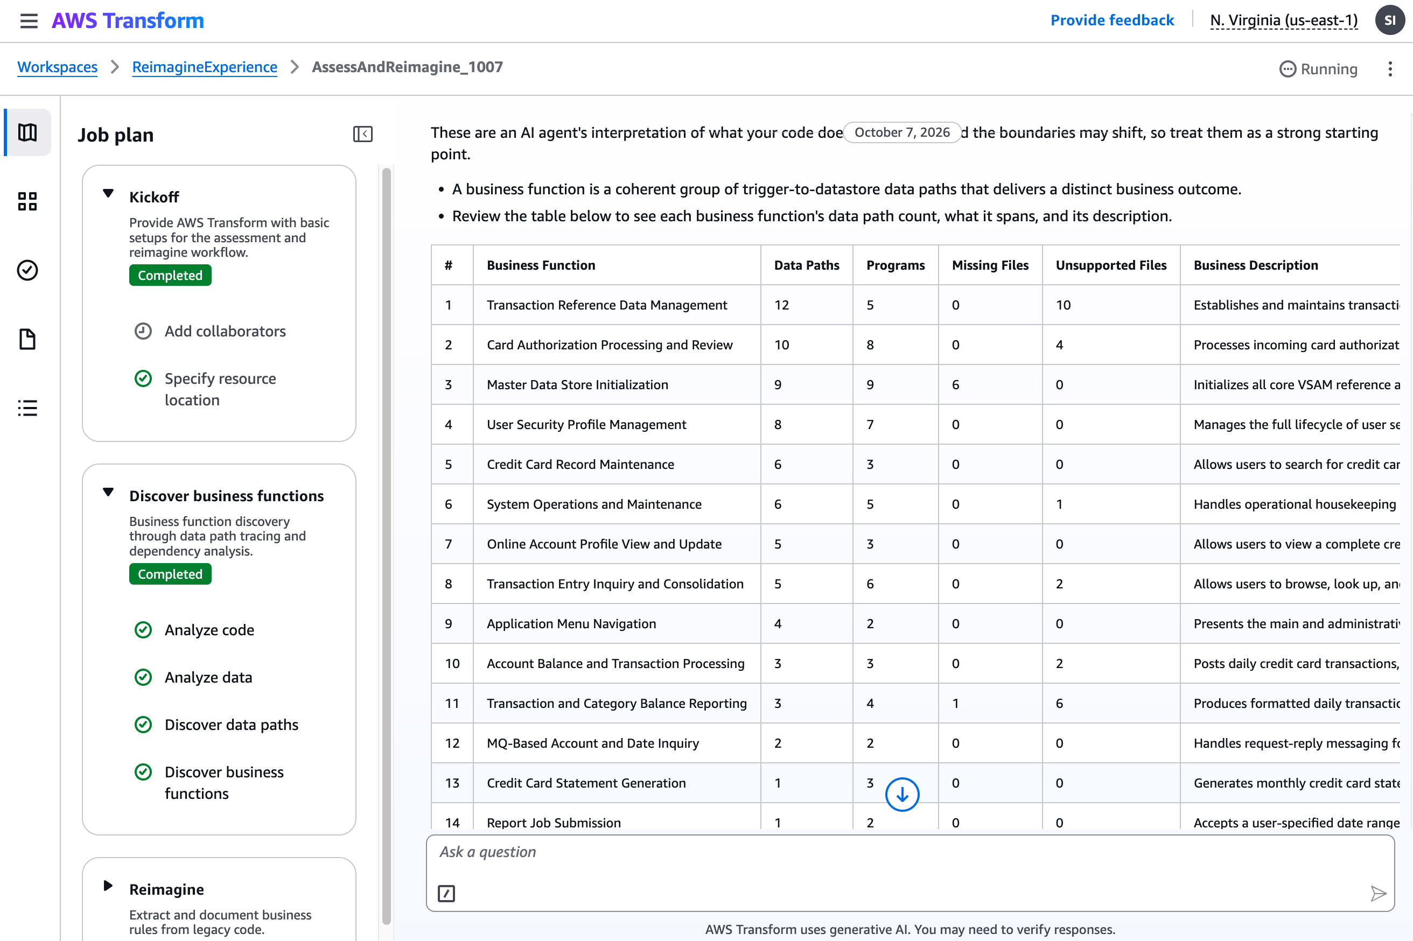Select the Specify resource location step
This screenshot has width=1413, height=941.
(x=220, y=390)
